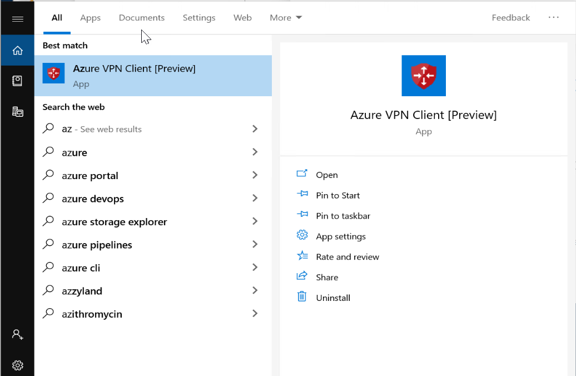Click the Feedback link

[511, 18]
